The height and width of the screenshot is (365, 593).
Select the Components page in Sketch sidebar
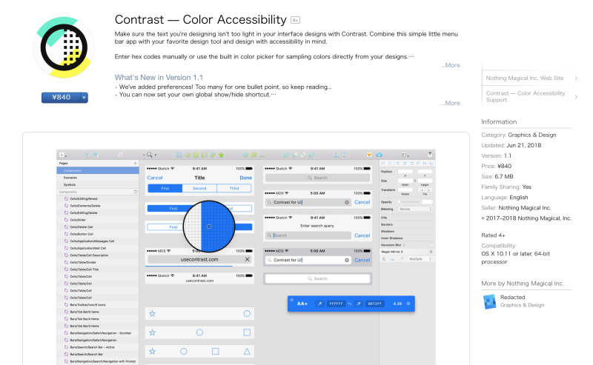98,170
